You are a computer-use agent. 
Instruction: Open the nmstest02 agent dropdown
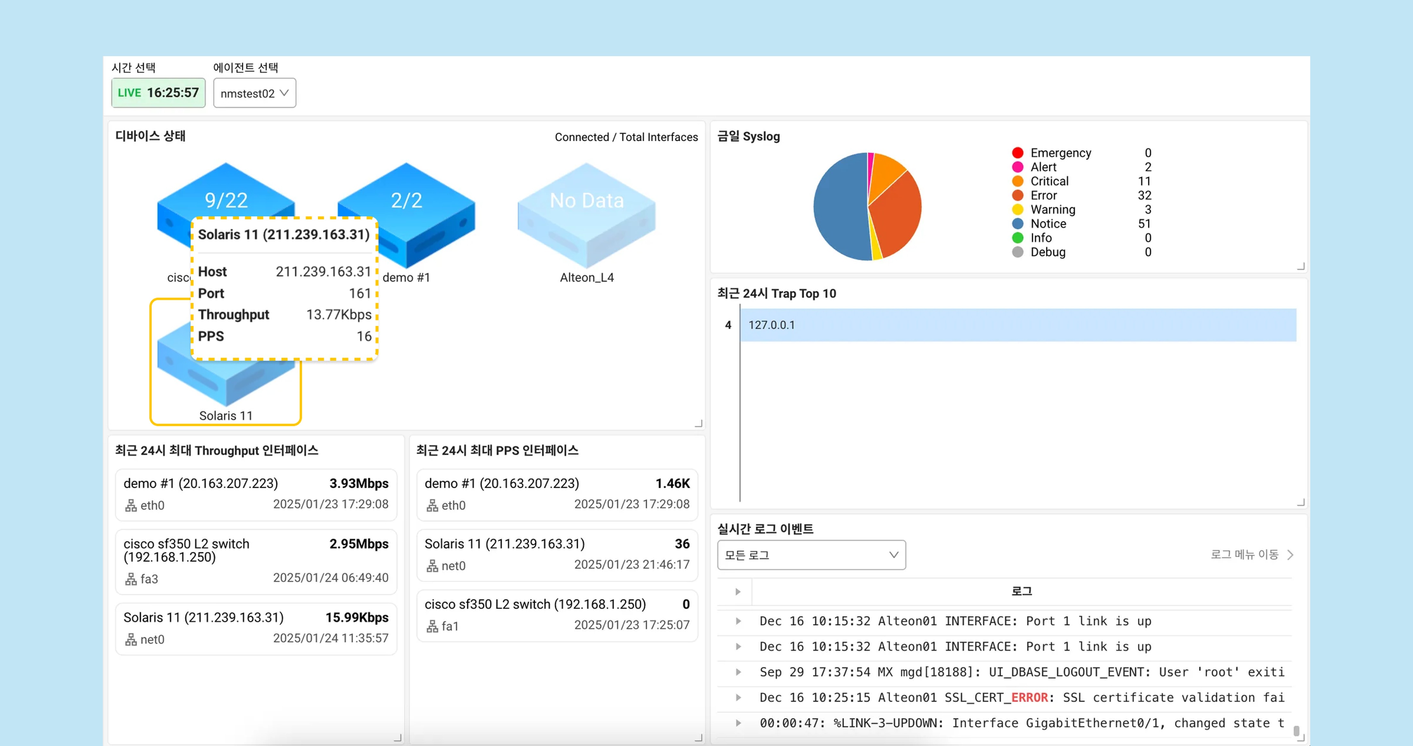pos(255,93)
